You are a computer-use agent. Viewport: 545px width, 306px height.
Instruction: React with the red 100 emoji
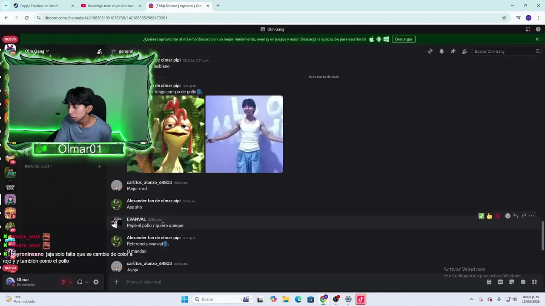497,216
